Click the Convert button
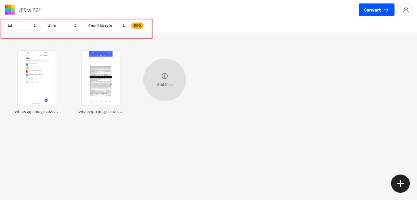 pyautogui.click(x=376, y=10)
